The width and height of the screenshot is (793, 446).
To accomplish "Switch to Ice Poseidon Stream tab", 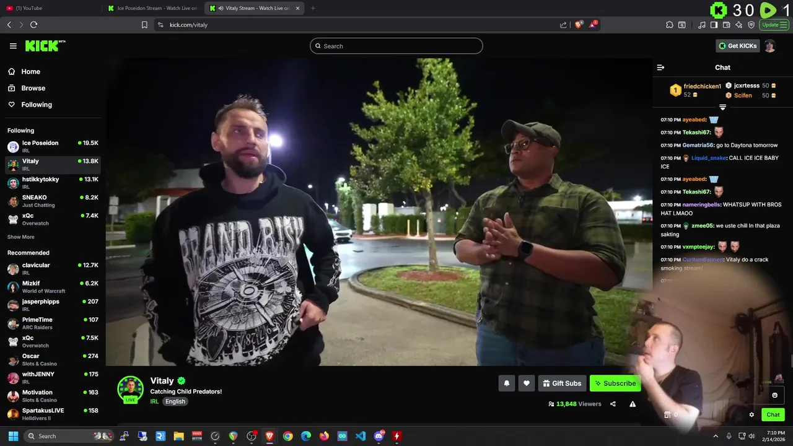I will tap(152, 8).
